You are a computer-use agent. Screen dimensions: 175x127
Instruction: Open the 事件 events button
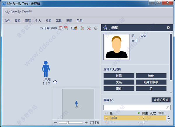(x=119, y=89)
